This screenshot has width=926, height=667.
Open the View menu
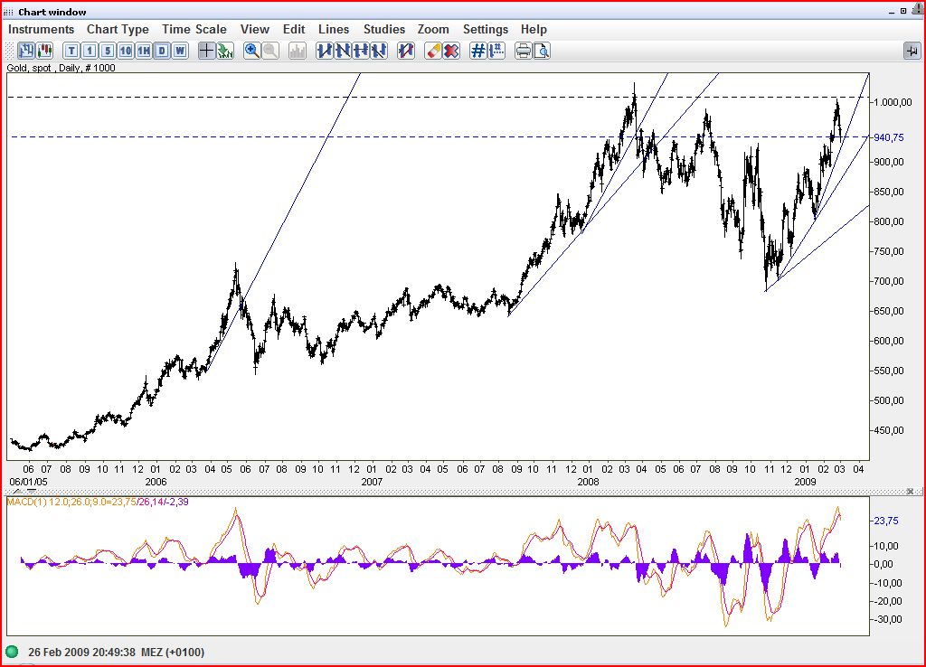tap(254, 30)
